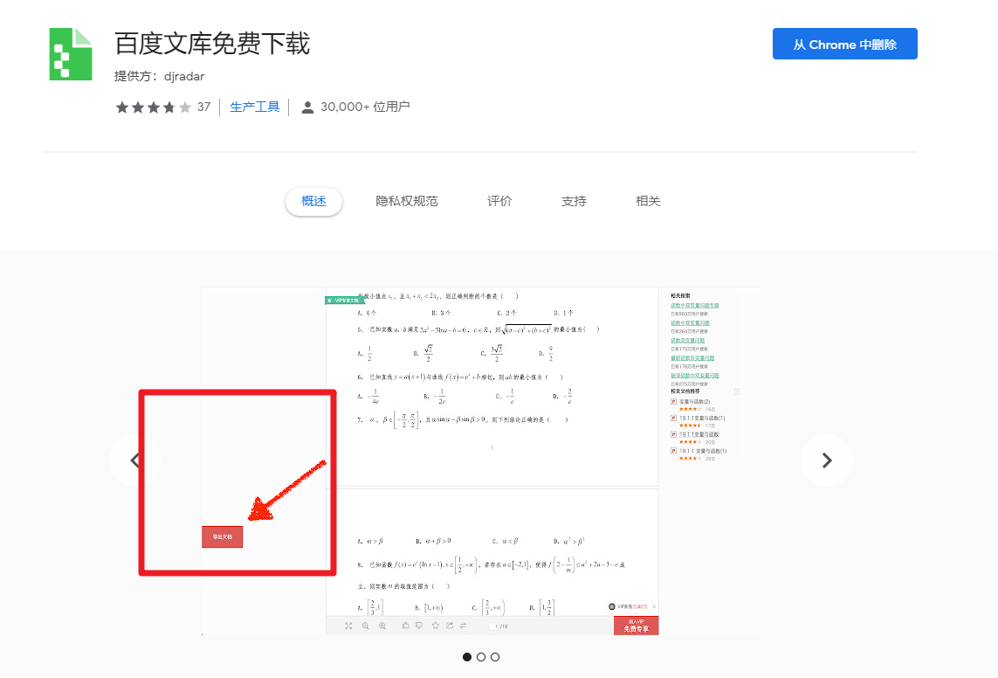Select the third carousel dot
Image resolution: width=998 pixels, height=678 pixels.
pos(495,657)
